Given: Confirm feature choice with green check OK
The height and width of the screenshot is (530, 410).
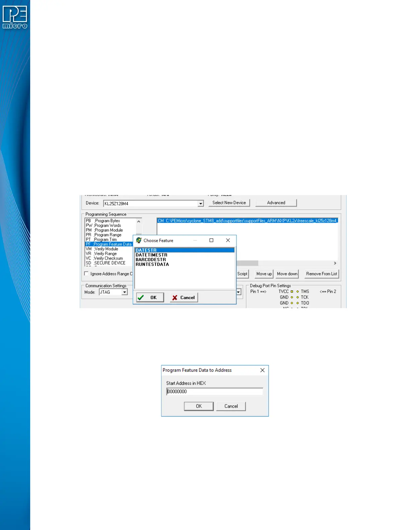Looking at the screenshot, I should tap(150, 297).
